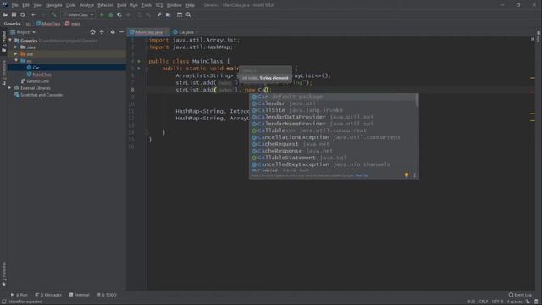Choose CallSite completion suggestion
Image resolution: width=542 pixels, height=305 pixels.
click(333, 110)
